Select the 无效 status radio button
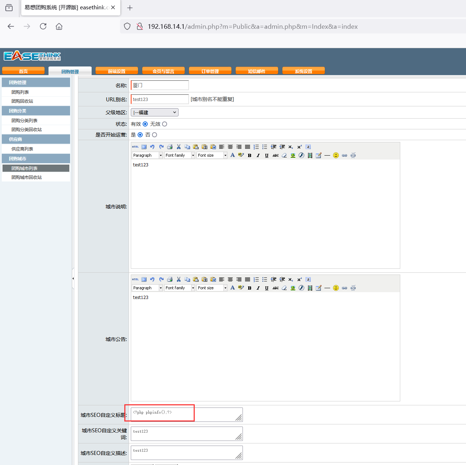 (165, 124)
